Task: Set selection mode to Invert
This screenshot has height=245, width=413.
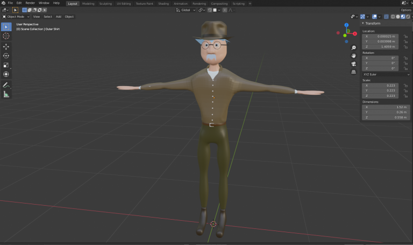Action: click(39, 10)
